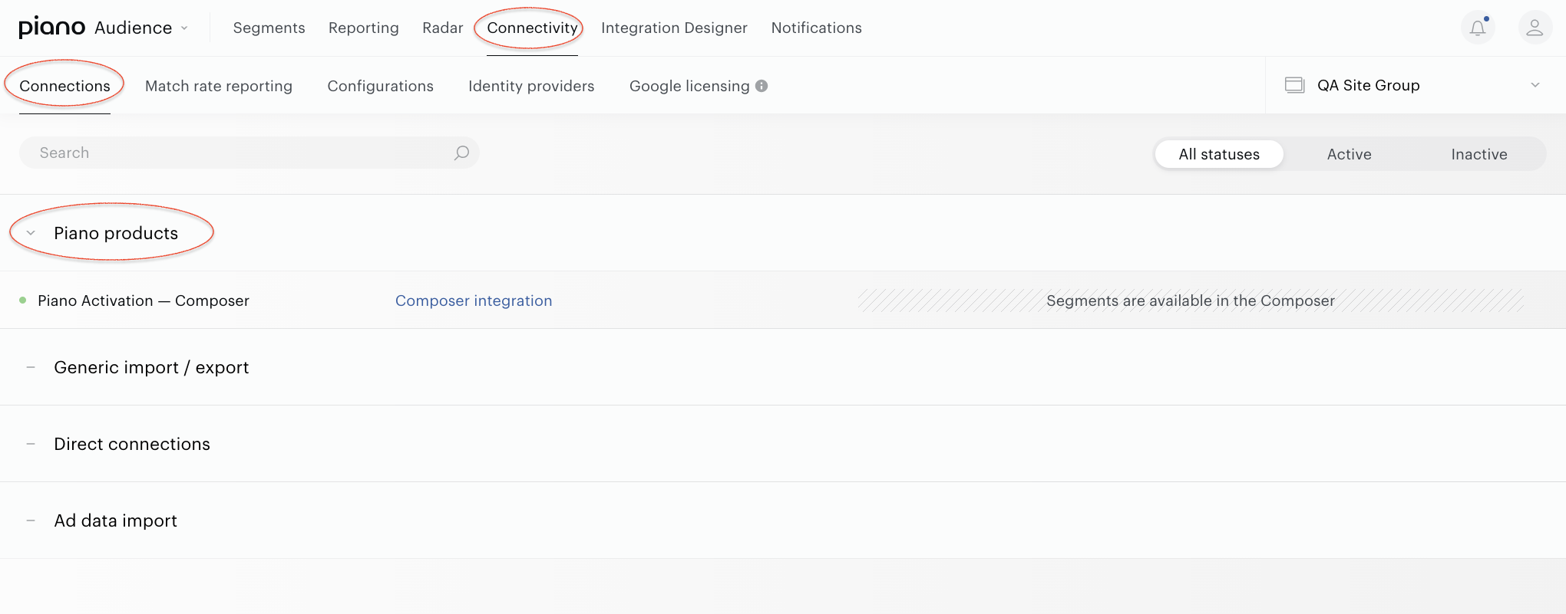Open the Google licensing tab
The image size is (1566, 614).
click(x=689, y=86)
